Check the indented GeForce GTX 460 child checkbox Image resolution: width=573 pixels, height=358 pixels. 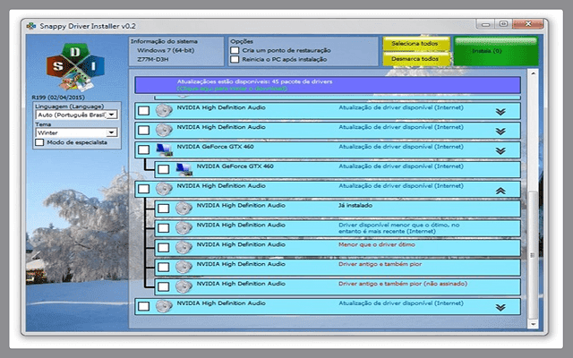[163, 169]
